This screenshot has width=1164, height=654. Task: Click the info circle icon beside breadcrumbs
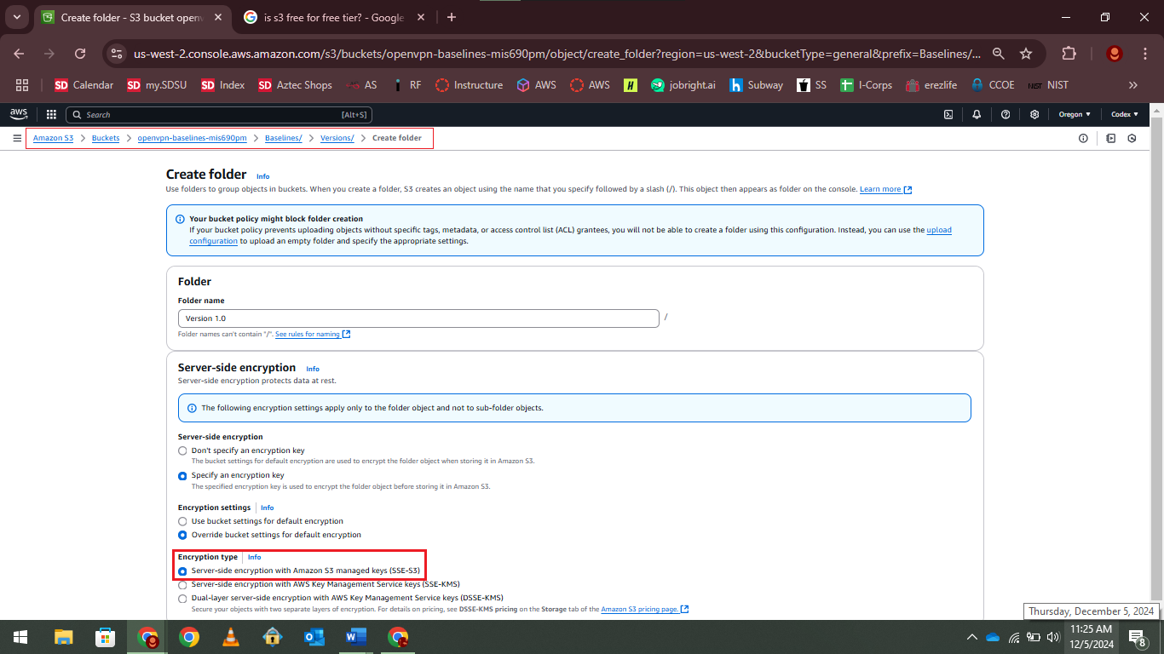1083,138
